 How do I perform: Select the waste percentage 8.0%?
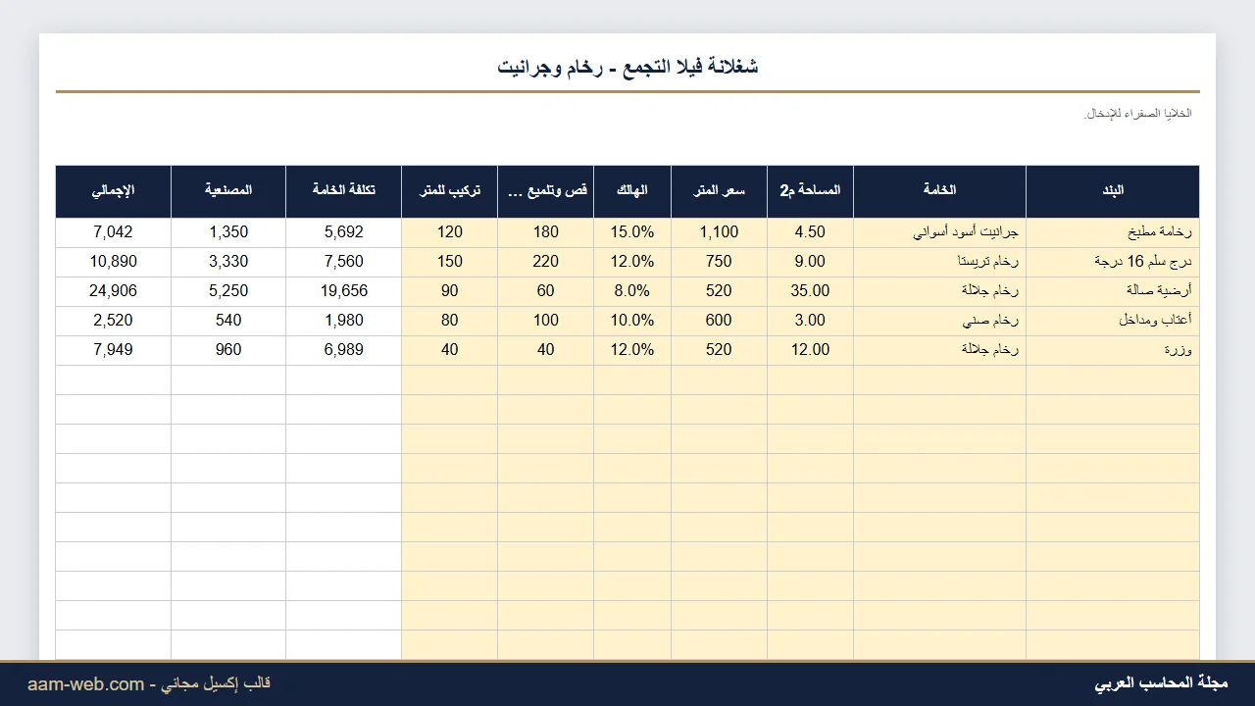point(632,291)
